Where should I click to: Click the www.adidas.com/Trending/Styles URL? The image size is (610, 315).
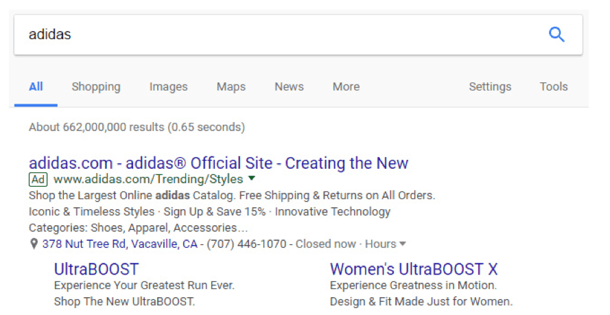(148, 180)
